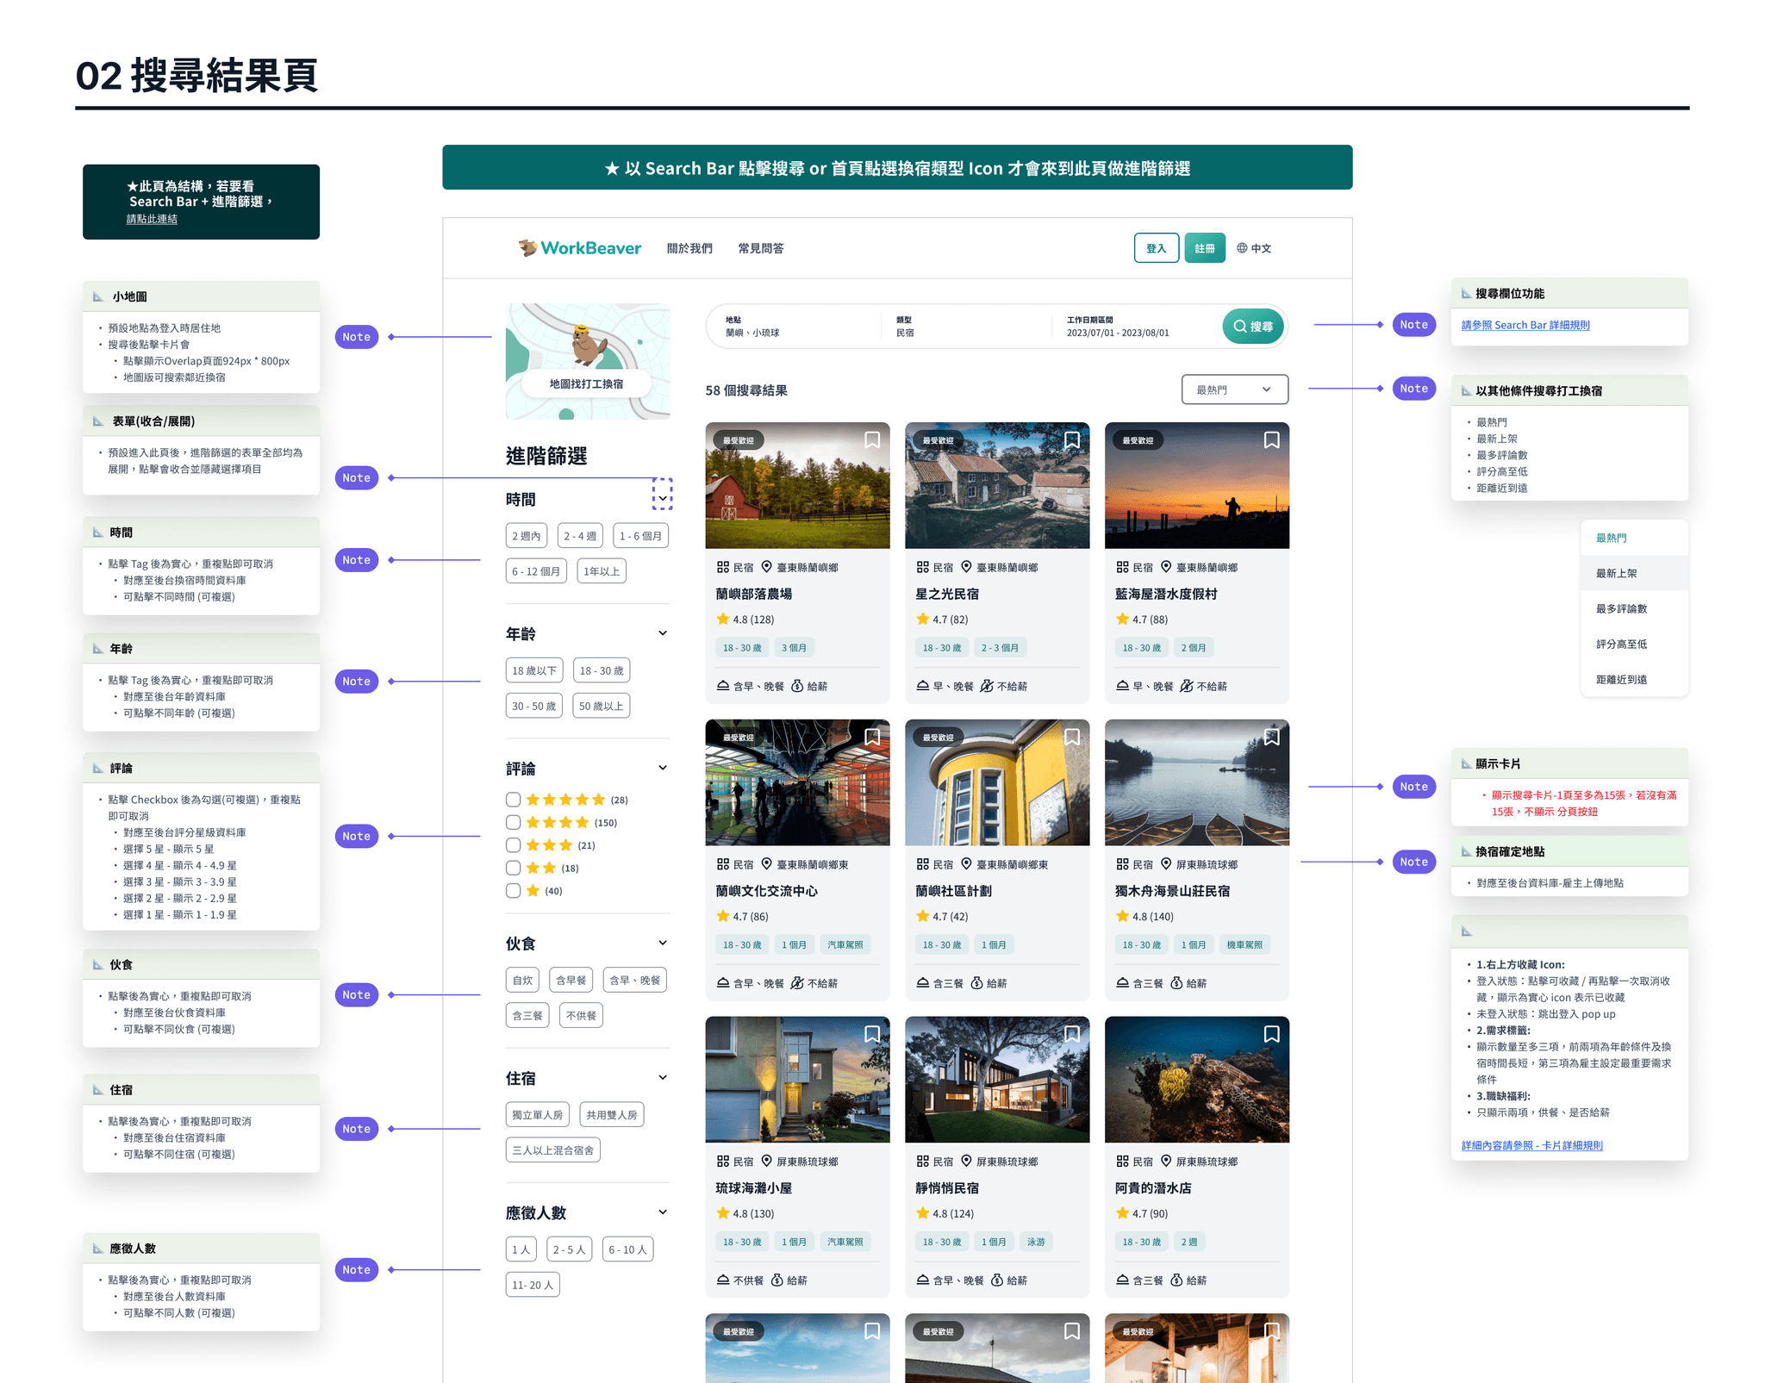Open the 請參照 Search Bar 詳細規則 link

[x=1525, y=325]
